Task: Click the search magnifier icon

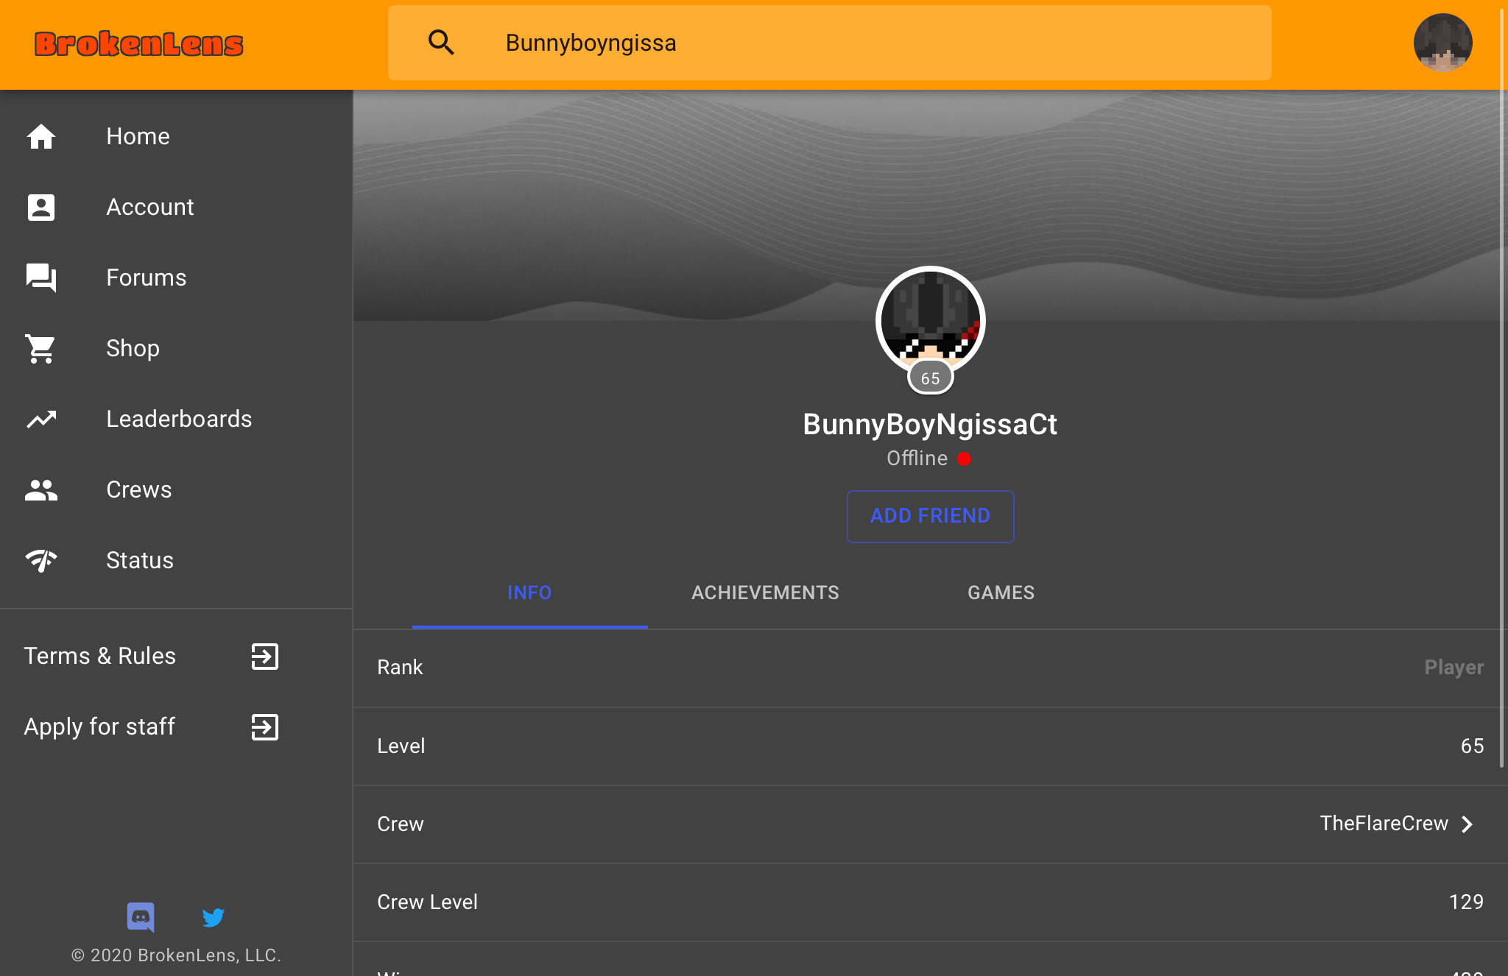Action: point(441,43)
